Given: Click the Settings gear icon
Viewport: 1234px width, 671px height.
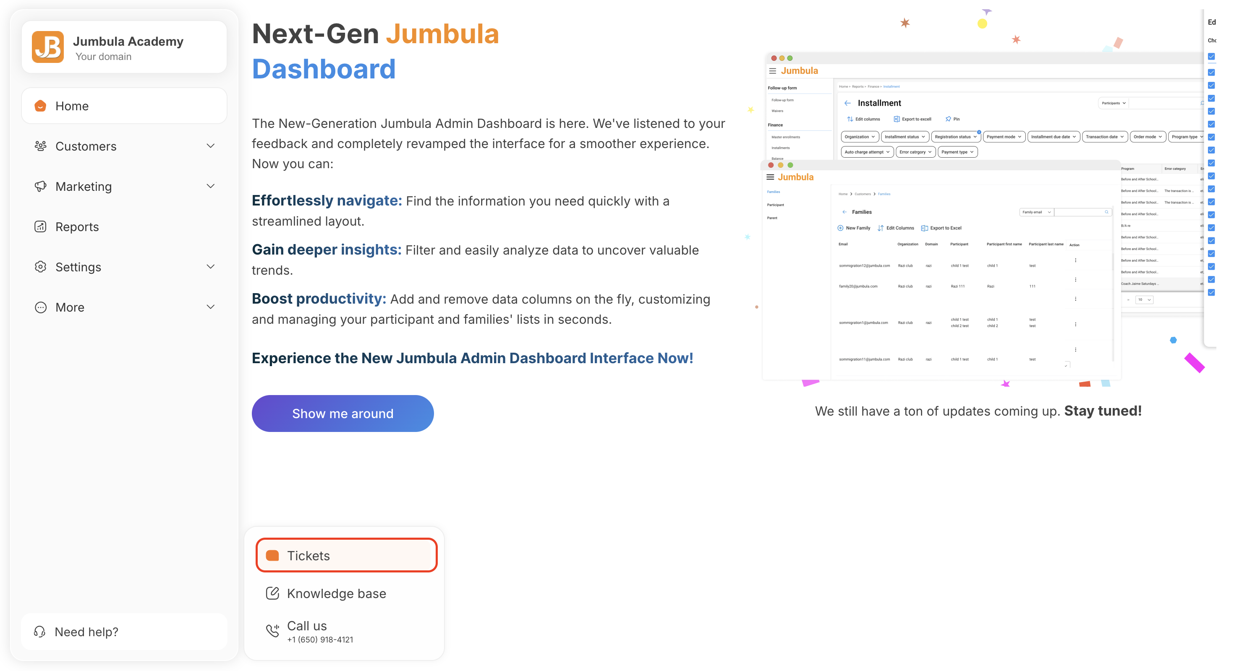Looking at the screenshot, I should 41,267.
